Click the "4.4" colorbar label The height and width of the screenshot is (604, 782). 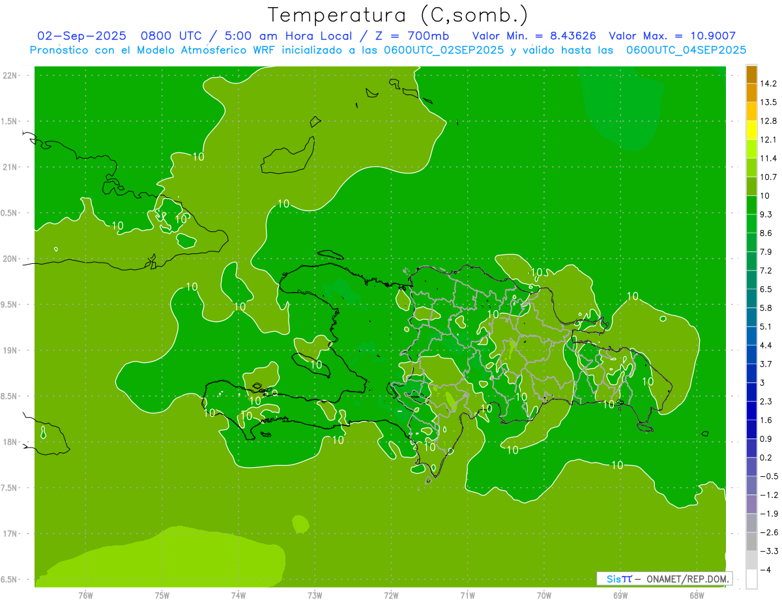(766, 345)
